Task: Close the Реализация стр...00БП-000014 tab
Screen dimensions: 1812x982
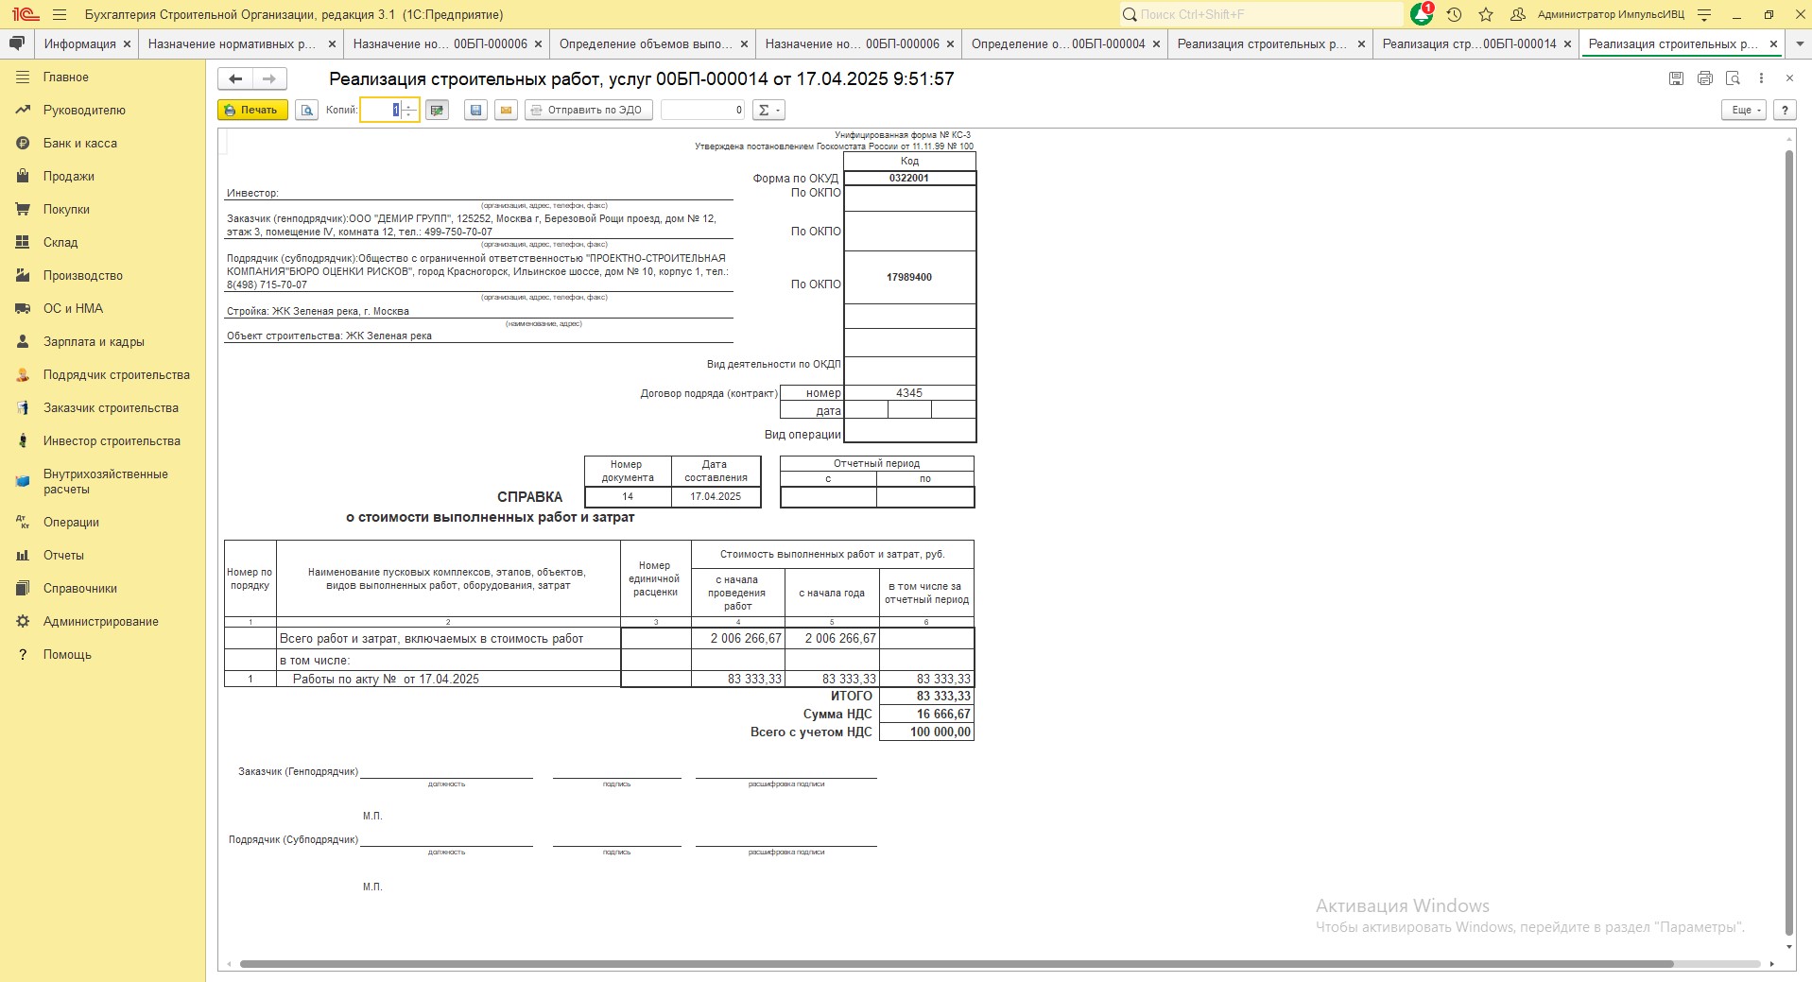Action: click(1567, 44)
